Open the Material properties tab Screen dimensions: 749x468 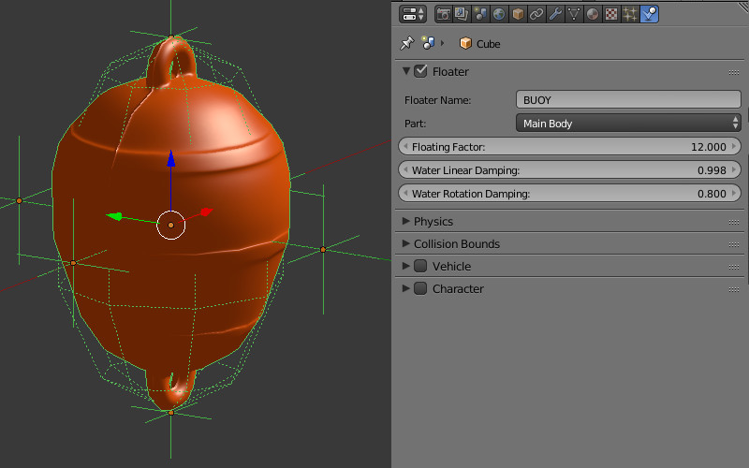(x=592, y=14)
